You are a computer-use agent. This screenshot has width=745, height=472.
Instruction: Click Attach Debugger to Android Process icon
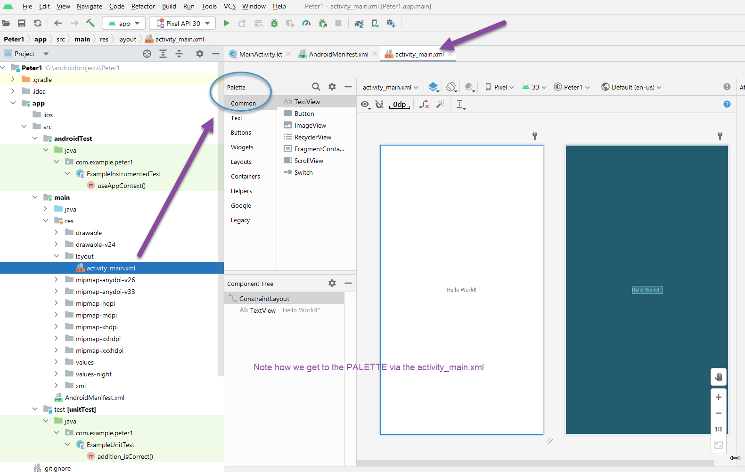click(x=322, y=23)
